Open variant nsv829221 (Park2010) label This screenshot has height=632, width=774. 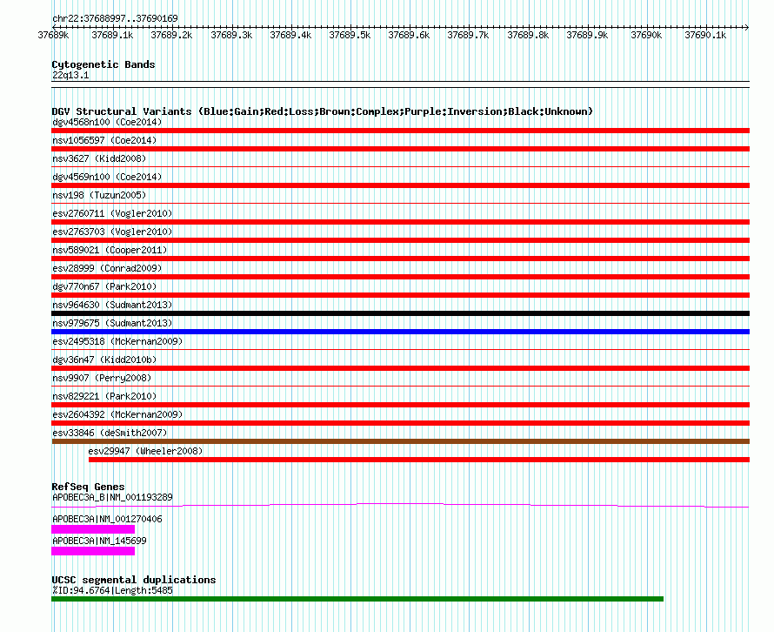pos(104,396)
